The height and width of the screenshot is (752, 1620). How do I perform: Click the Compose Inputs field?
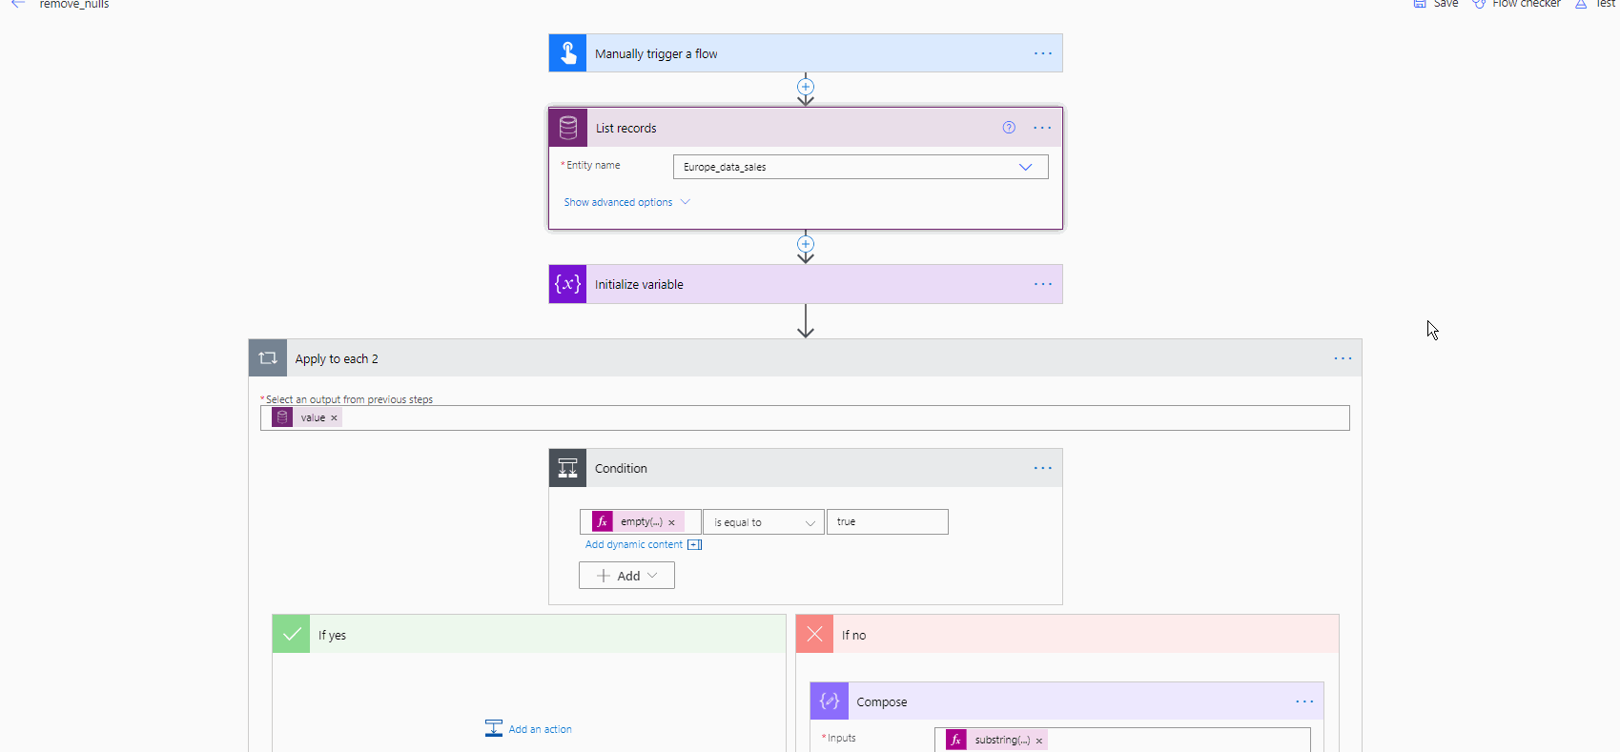click(x=1122, y=740)
